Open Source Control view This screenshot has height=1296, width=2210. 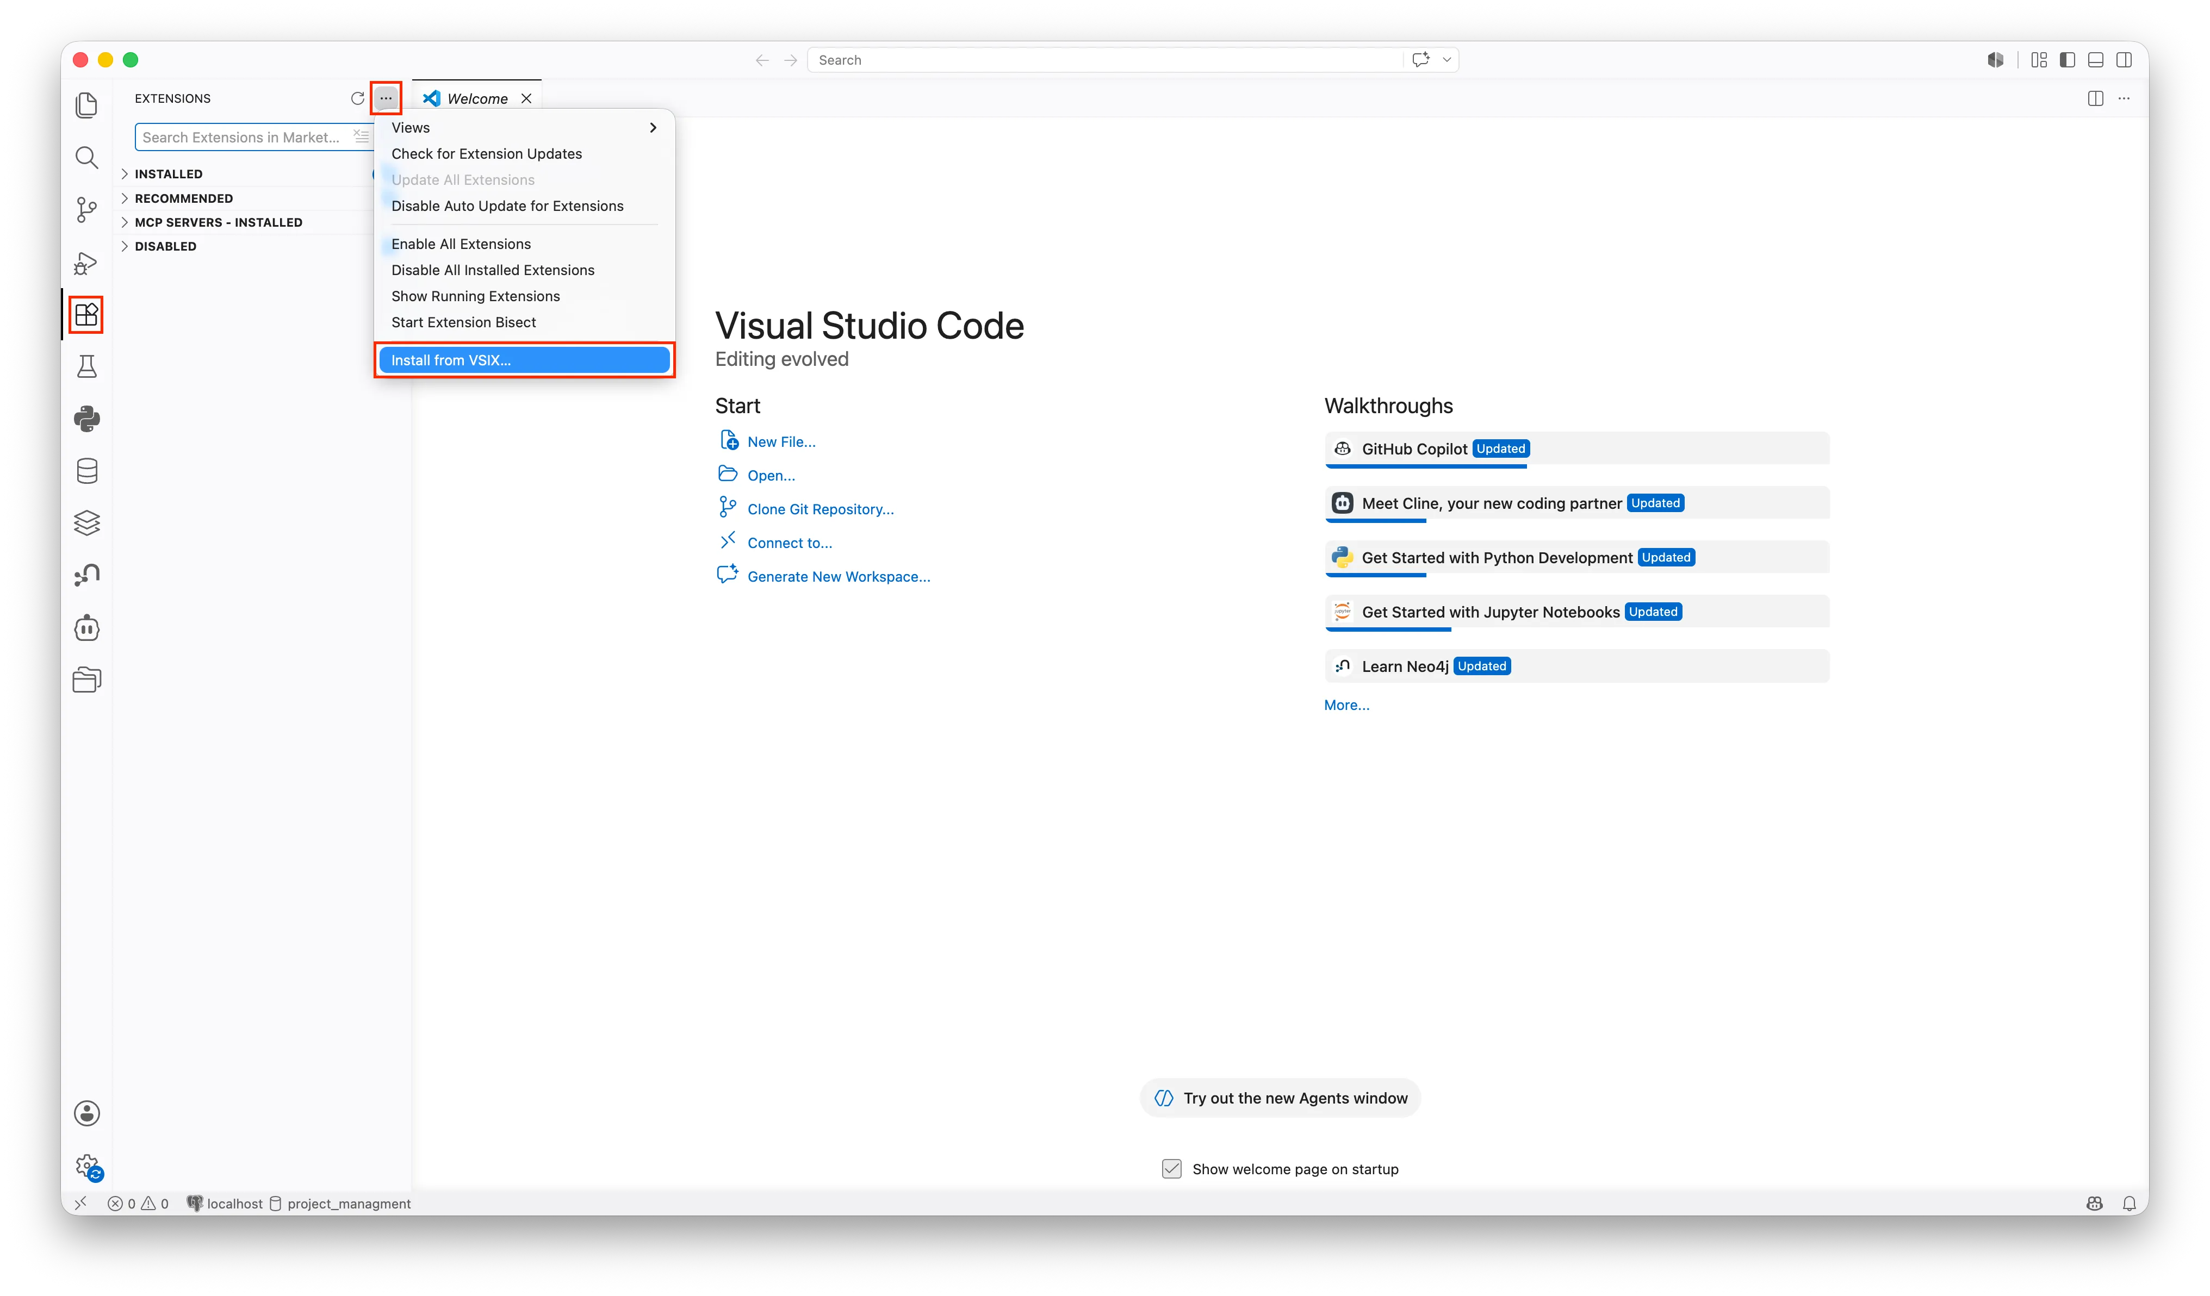tap(87, 210)
